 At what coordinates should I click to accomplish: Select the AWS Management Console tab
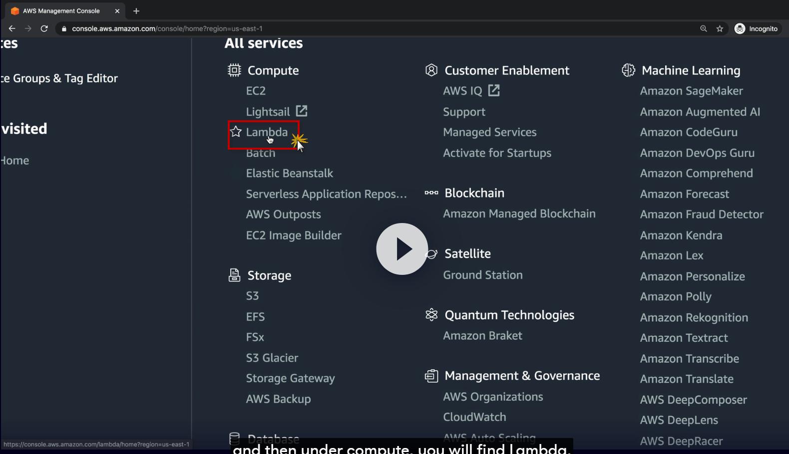click(x=61, y=11)
